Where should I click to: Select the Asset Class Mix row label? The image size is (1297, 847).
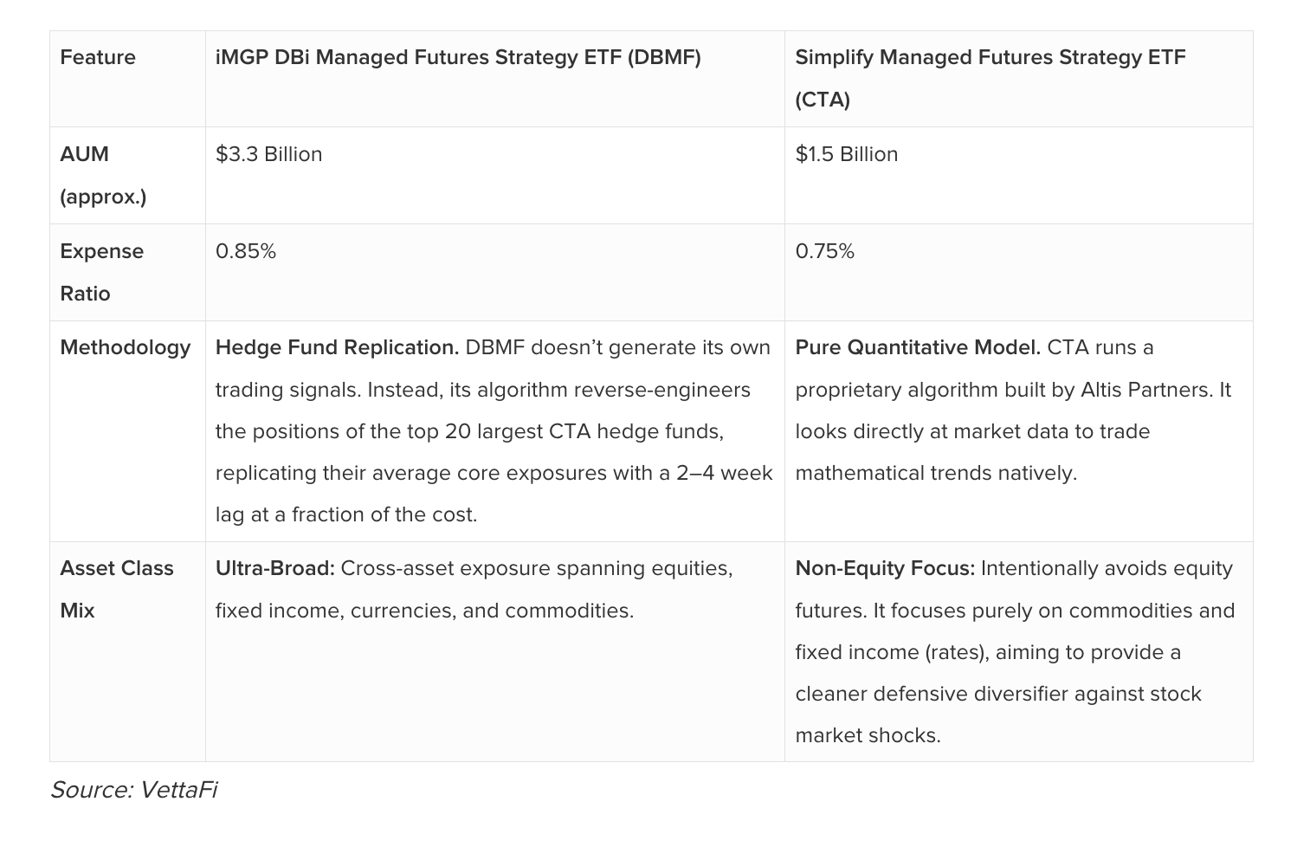click(x=117, y=589)
